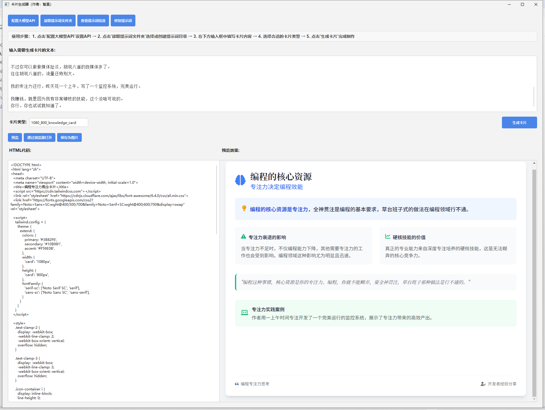Click the lightbulb icon in the highlight box
Viewport: 545px width, 410px height.
click(244, 208)
